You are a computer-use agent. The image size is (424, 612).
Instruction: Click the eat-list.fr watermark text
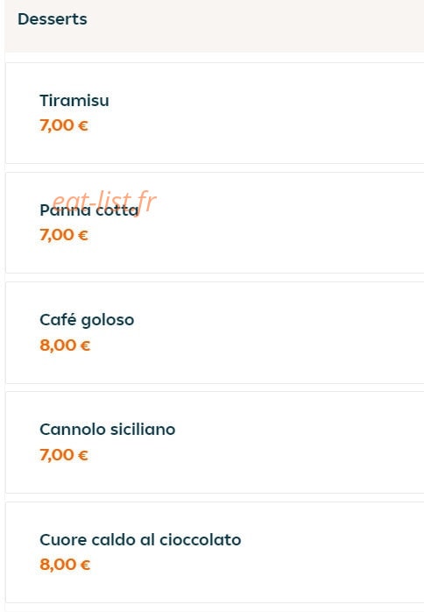103,201
